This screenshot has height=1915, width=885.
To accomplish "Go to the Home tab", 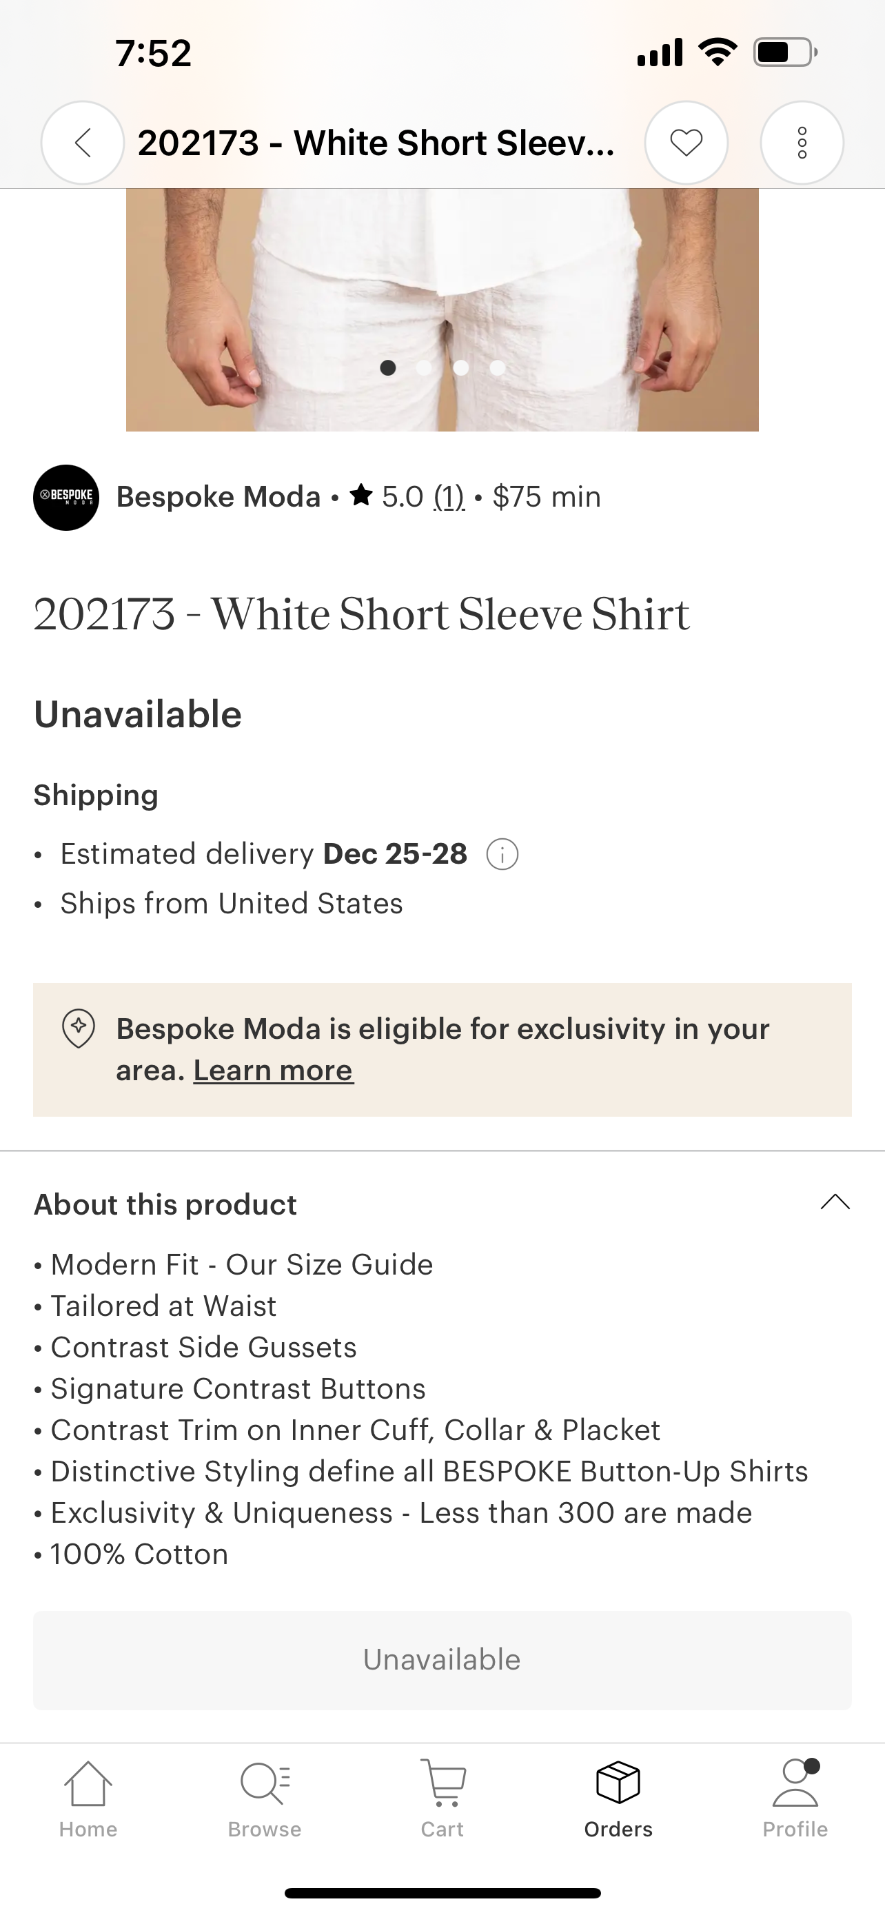I will 88,1799.
